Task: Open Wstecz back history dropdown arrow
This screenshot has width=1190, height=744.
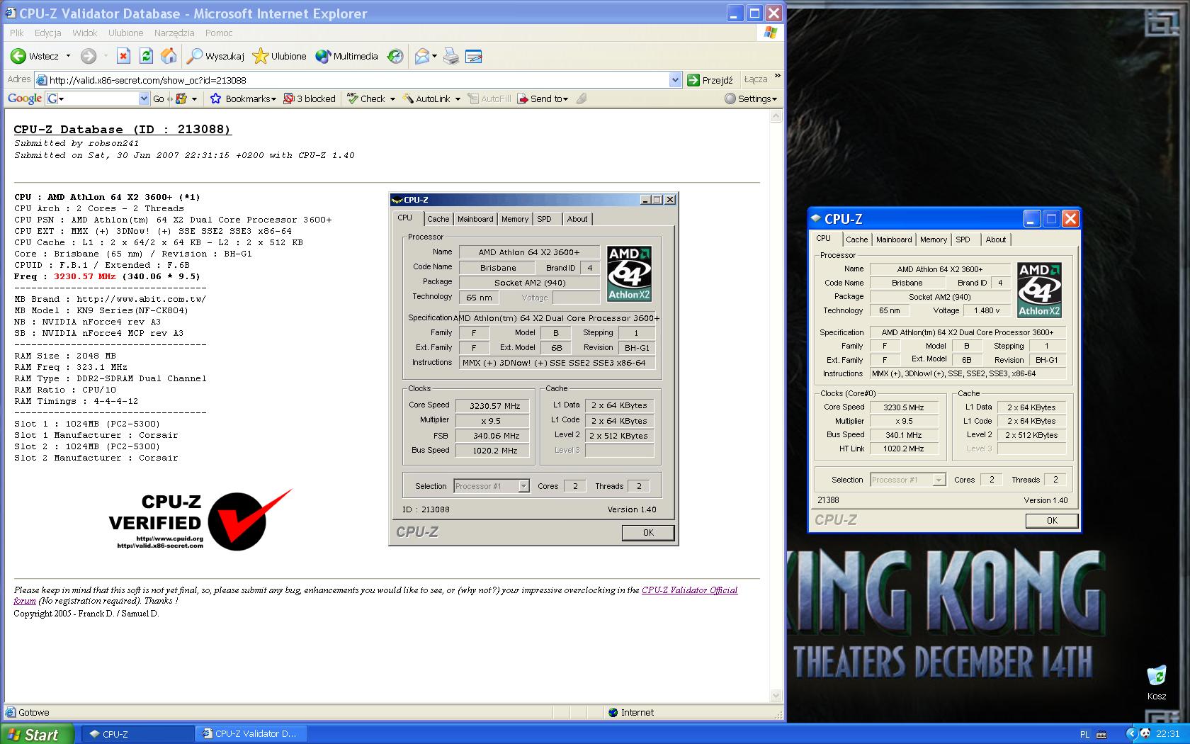Action: pyautogui.click(x=69, y=56)
